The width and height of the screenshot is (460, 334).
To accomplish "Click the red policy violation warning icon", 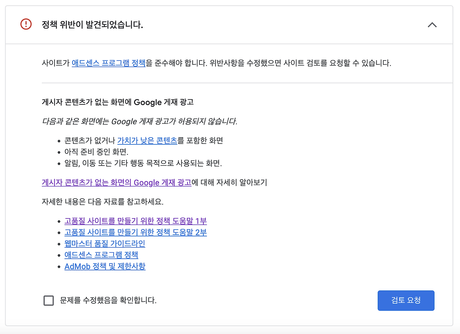I will coord(26,24).
